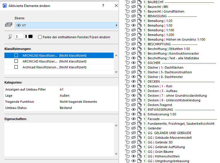Show the GG | Gelände Auffüllung layer
Image resolution: width=220 pixels, height=163 pixels.
point(134,147)
